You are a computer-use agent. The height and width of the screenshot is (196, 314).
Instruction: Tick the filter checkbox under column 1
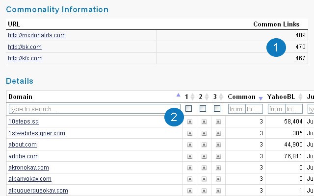pyautogui.click(x=188, y=109)
